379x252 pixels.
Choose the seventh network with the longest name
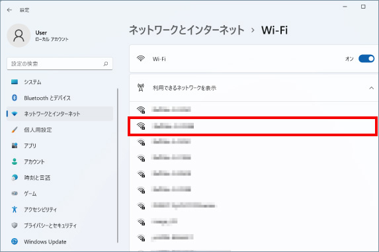[254, 206]
